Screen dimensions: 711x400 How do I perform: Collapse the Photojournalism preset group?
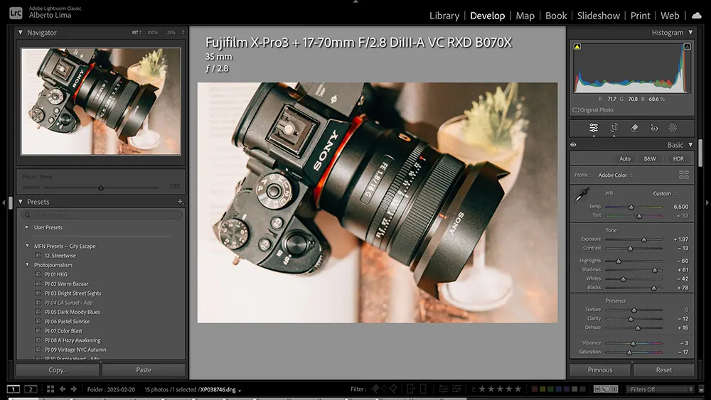pyautogui.click(x=27, y=264)
